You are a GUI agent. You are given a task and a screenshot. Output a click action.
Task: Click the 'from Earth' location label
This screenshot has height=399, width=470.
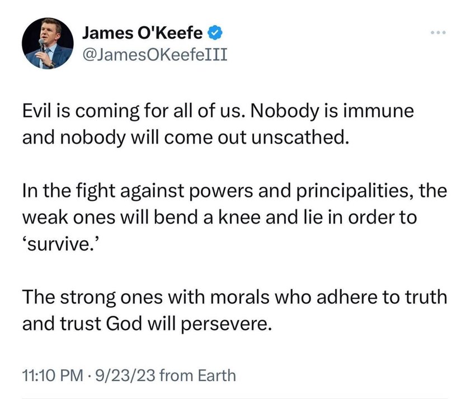(x=198, y=376)
